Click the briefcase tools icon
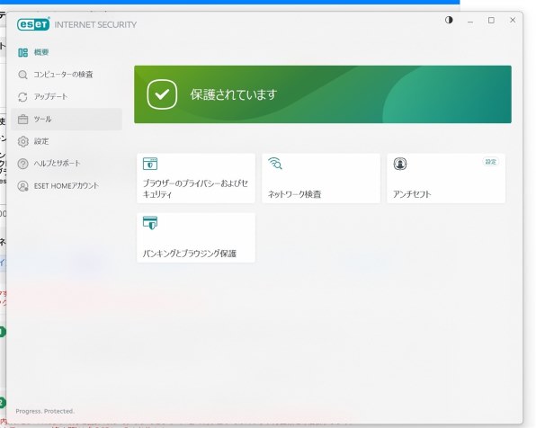Viewport: 536px width, 428px height. 22,120
